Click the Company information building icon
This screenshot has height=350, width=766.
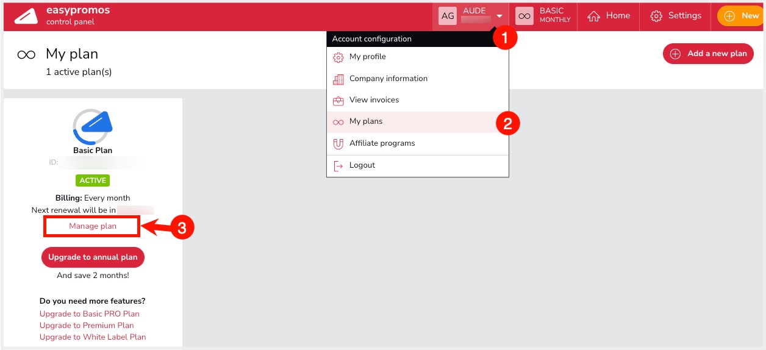[x=338, y=79]
